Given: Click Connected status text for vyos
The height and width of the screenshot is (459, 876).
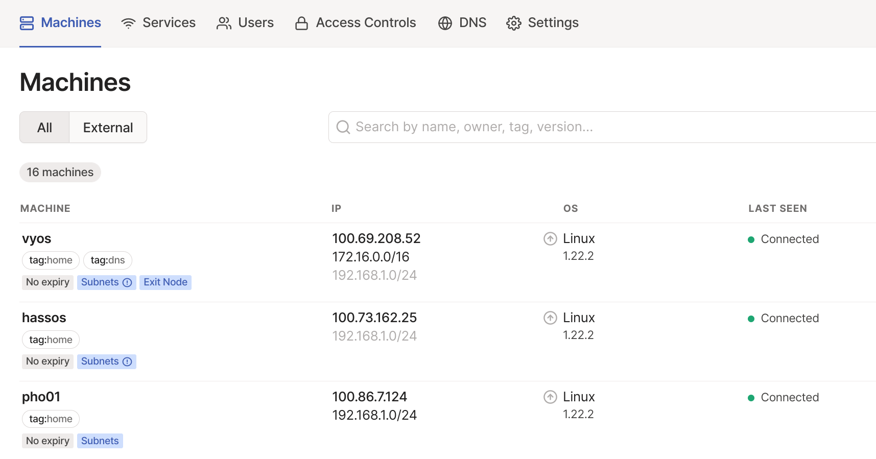Looking at the screenshot, I should click(790, 239).
